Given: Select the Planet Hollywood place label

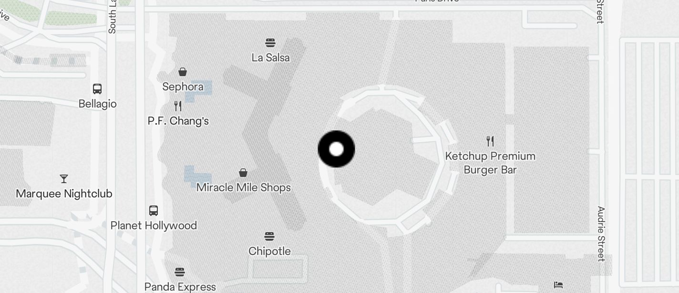Looking at the screenshot, I should coord(154,225).
